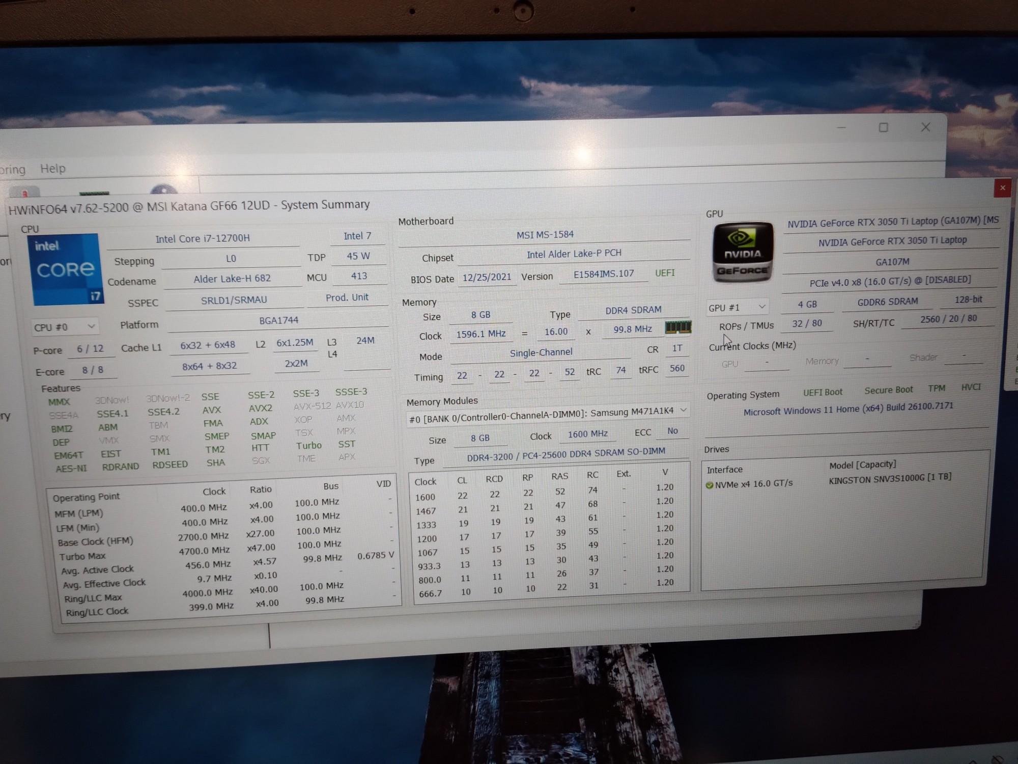Expand the Memory Modules Samsung dropdown

pyautogui.click(x=684, y=410)
